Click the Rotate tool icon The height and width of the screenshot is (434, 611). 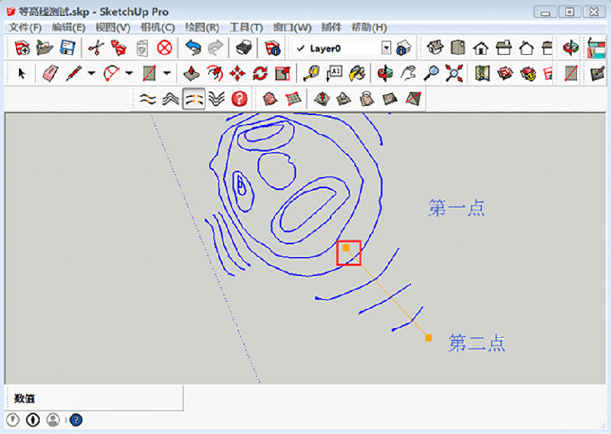pyautogui.click(x=260, y=73)
